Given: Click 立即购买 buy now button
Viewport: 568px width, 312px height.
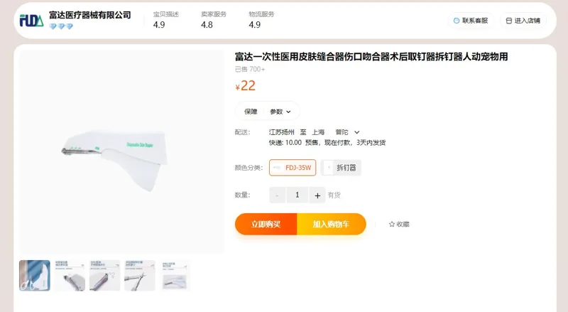Looking at the screenshot, I should tap(266, 224).
